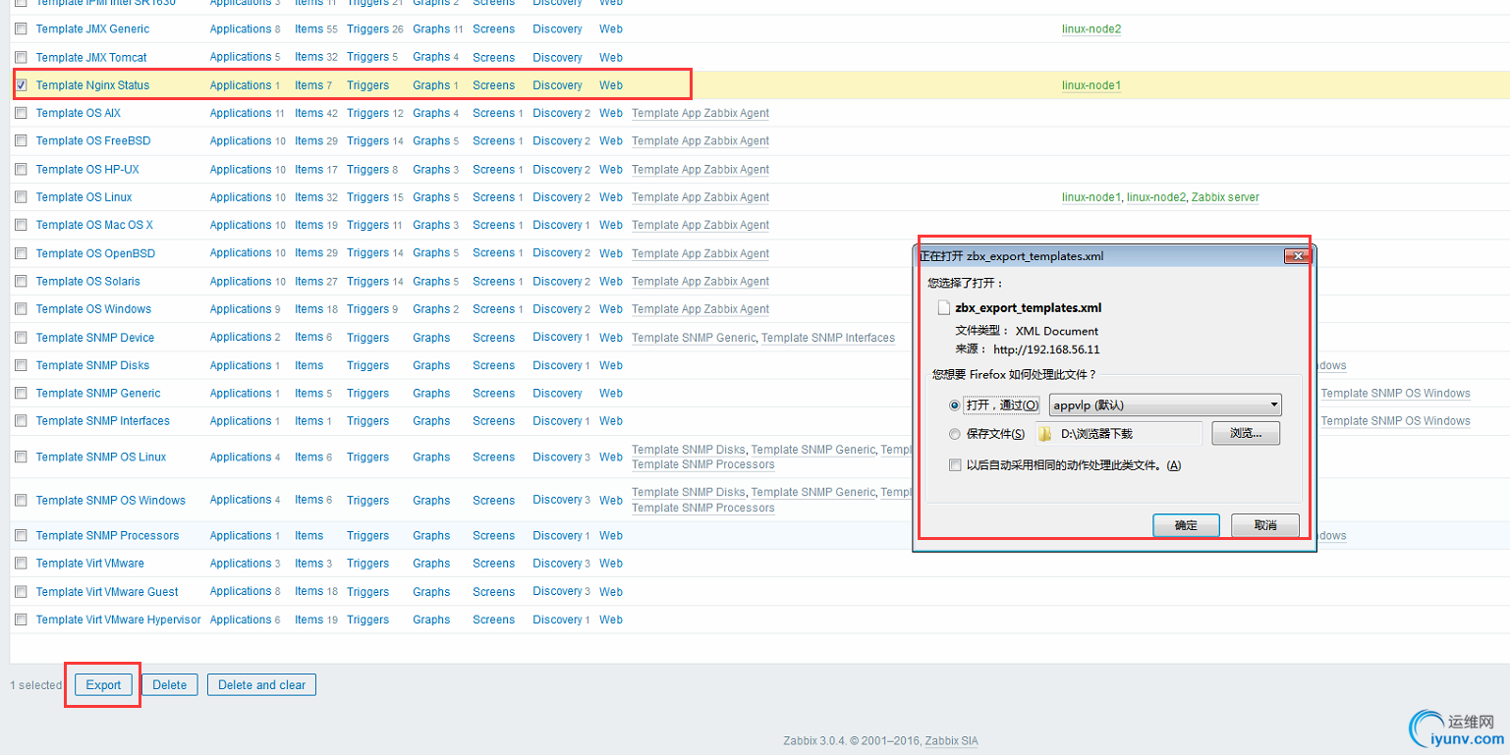This screenshot has width=1510, height=755.
Task: Close the zbx_export_templates.xml download dialog
Action: coord(1298,256)
